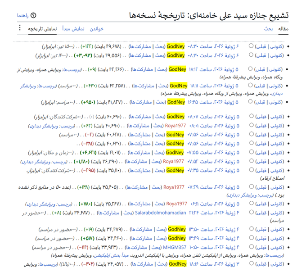Click ویرایشگر دیداری tag in Roya1977's 08:01 row
This screenshot has height=276, width=306.
point(44,126)
